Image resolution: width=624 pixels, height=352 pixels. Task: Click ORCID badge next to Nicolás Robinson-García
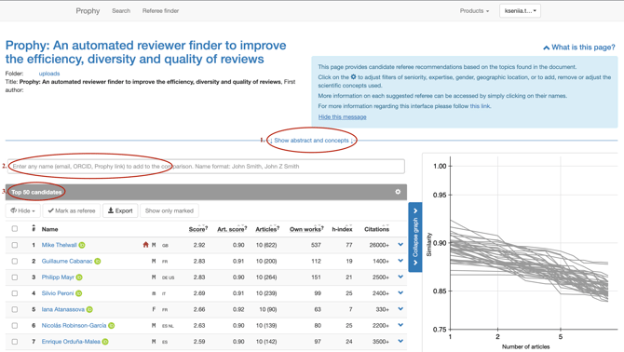tap(112, 325)
